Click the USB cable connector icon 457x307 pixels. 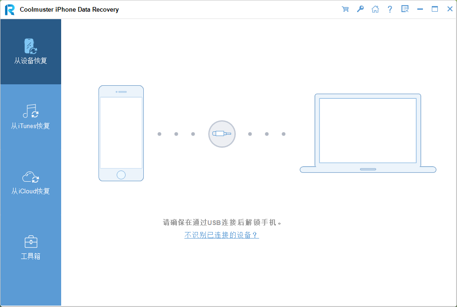tap(222, 134)
